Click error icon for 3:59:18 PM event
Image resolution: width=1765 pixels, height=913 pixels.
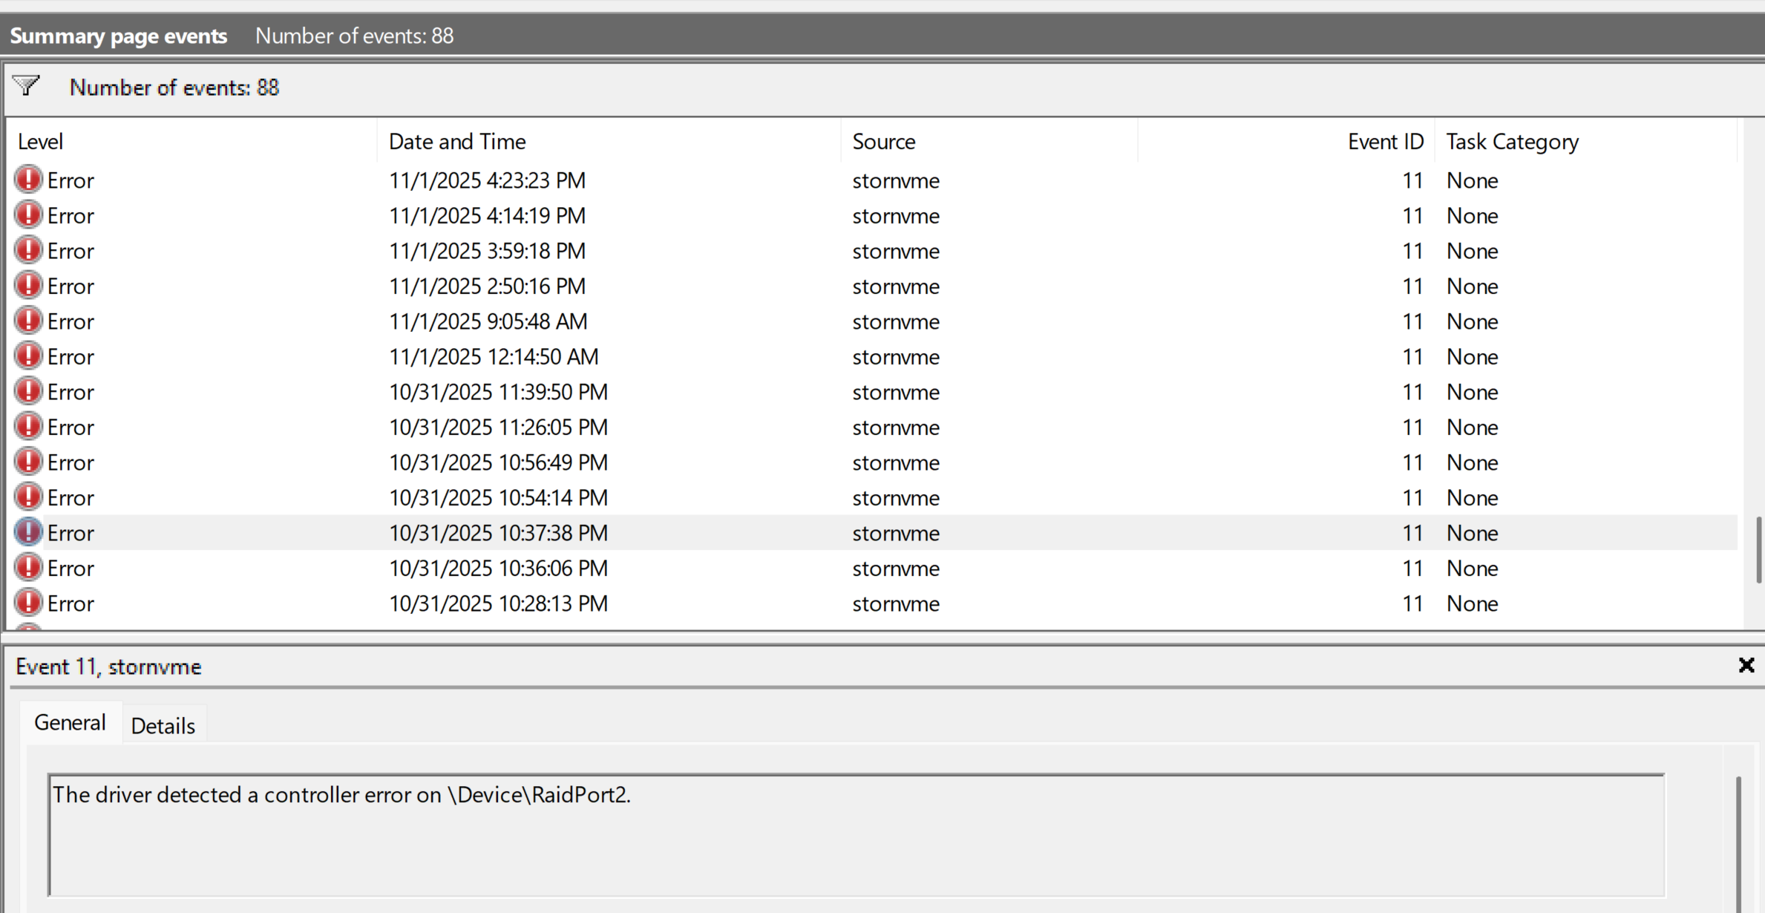28,250
